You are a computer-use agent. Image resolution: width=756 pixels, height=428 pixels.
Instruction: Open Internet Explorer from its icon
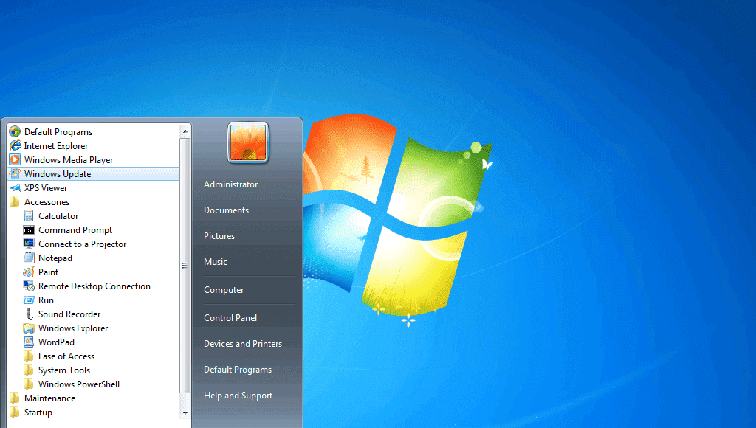coord(15,146)
